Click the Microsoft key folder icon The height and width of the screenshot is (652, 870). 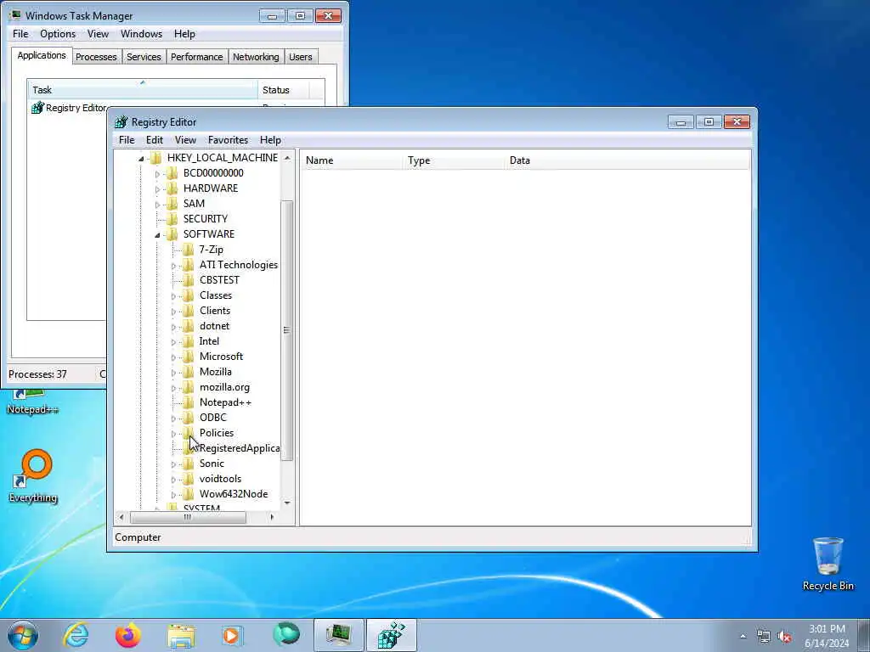tap(188, 357)
